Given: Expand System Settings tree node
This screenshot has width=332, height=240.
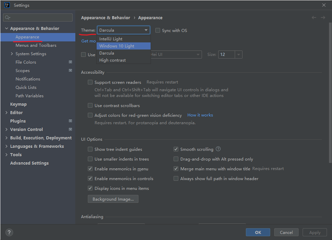Looking at the screenshot, I should (12, 54).
